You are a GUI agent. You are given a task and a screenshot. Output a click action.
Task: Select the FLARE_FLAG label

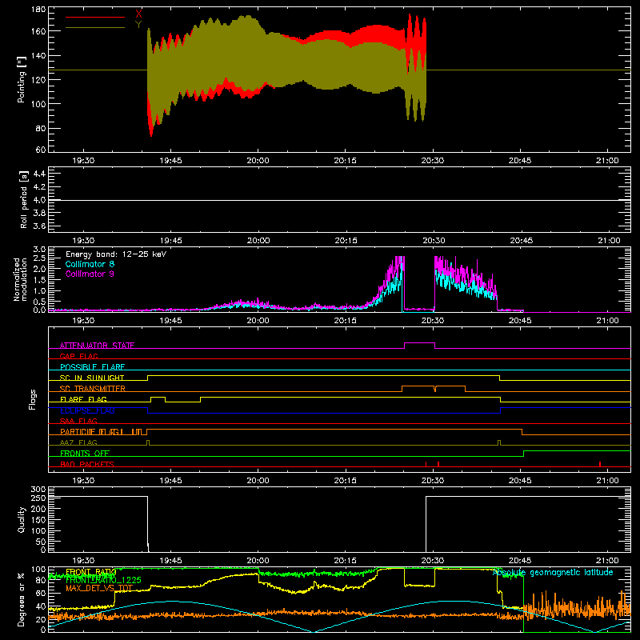tap(83, 399)
